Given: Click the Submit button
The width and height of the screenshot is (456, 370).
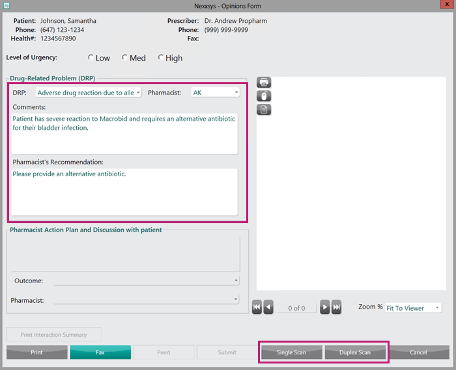Looking at the screenshot, I should (227, 352).
